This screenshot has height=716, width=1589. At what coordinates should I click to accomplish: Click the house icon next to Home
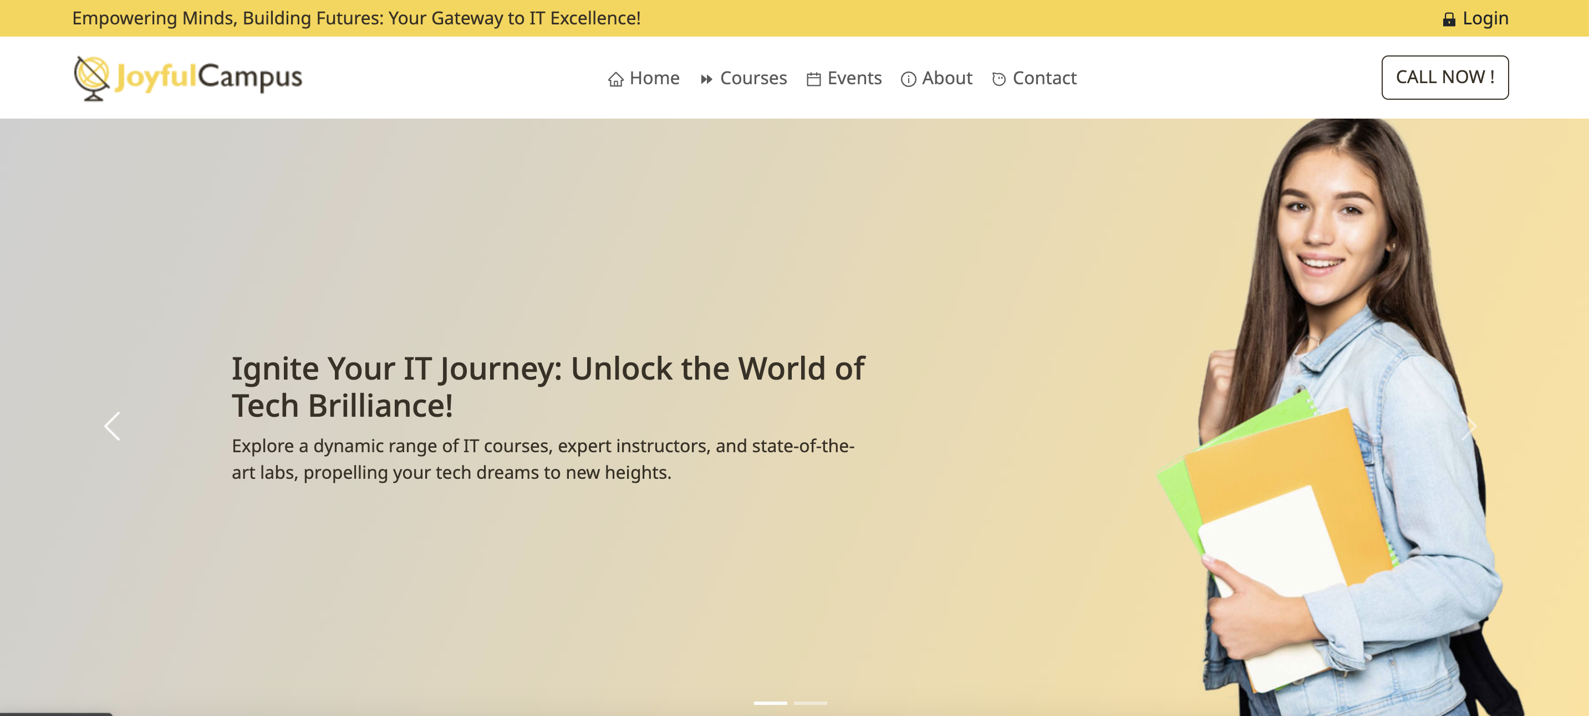[x=615, y=80]
